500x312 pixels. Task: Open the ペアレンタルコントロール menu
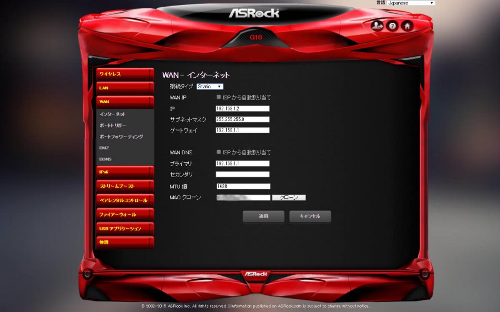tap(125, 200)
